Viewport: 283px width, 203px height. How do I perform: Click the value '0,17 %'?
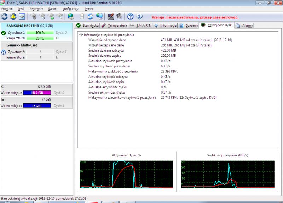[166, 92]
